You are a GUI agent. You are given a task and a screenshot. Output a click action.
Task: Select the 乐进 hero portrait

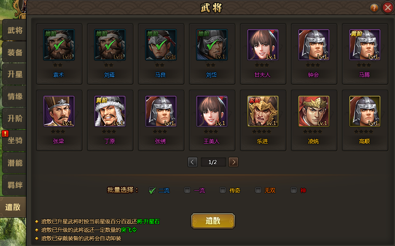click(263, 111)
